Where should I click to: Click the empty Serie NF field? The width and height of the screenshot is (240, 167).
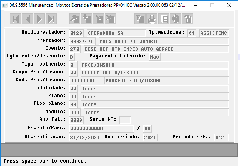click(x=125, y=120)
